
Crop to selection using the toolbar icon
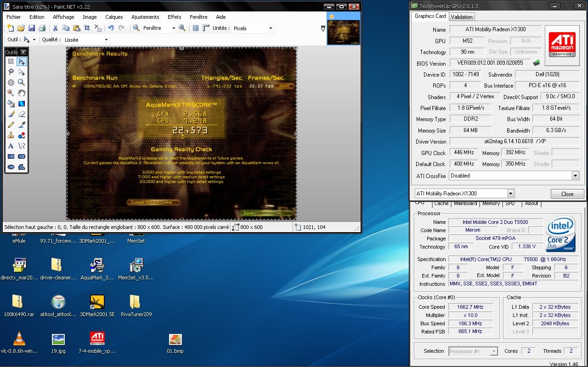coord(87,28)
